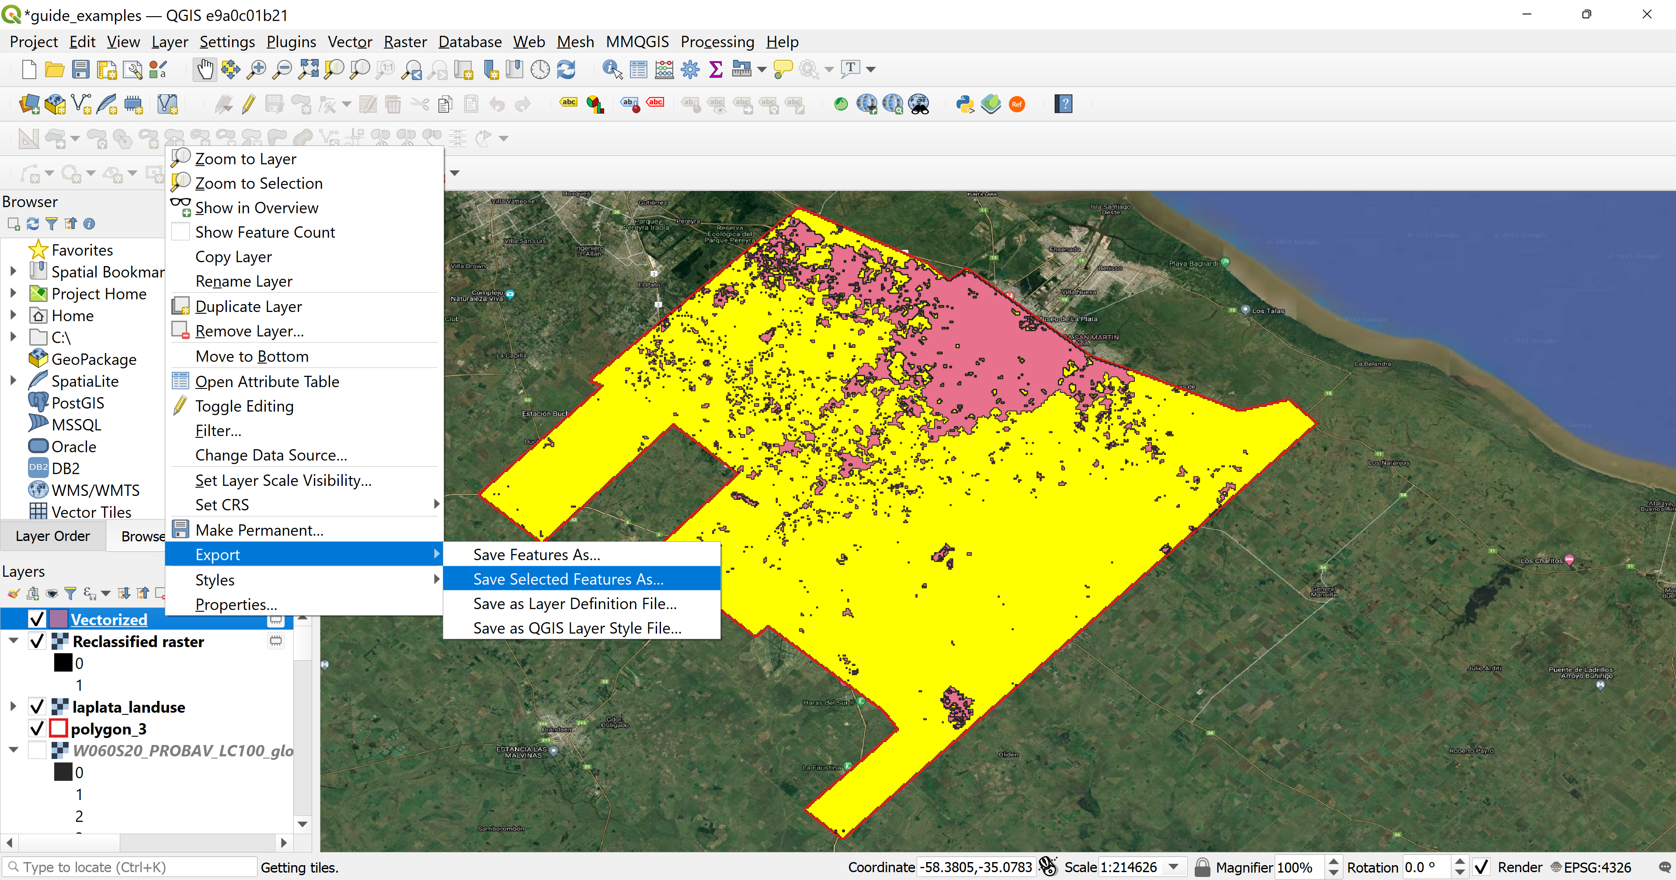Toggle polygon_3 layer visibility checkbox

(37, 728)
